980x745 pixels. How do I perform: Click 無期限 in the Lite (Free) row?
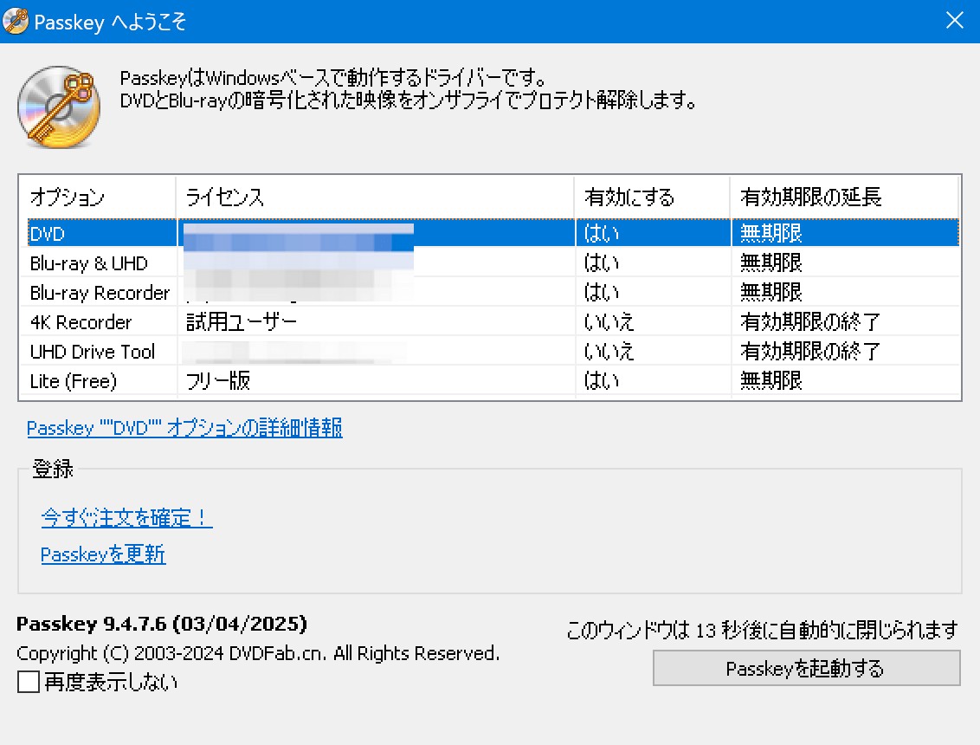point(771,380)
